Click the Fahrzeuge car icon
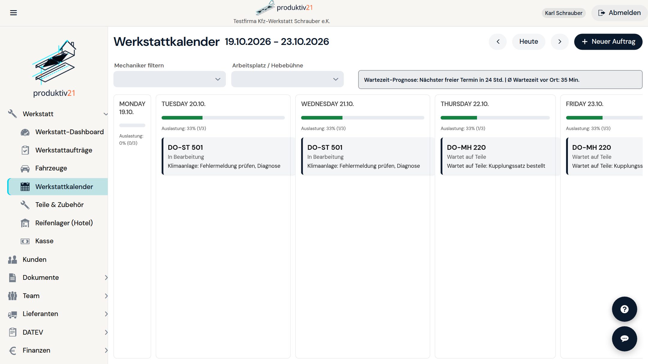Viewport: 648px width, 364px height. (25, 168)
